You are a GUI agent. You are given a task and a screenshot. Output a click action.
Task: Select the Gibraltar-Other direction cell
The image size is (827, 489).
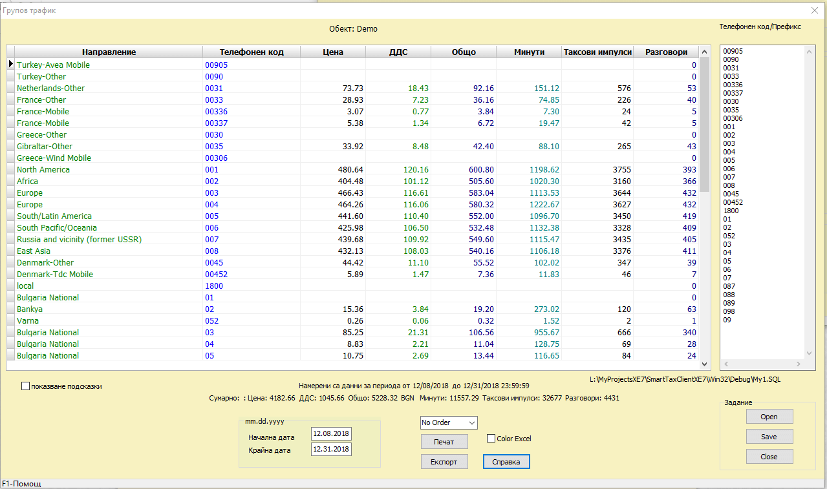(x=109, y=146)
